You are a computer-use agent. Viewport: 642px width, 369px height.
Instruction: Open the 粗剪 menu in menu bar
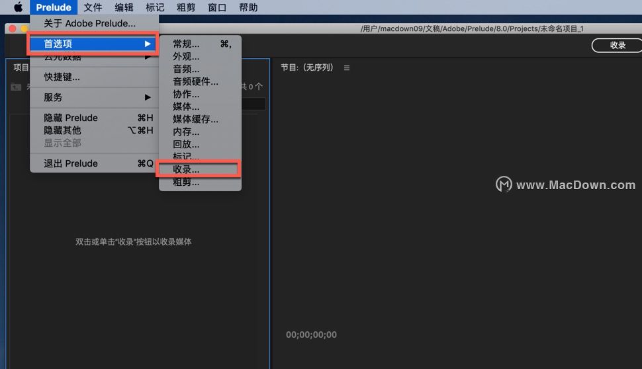(x=186, y=7)
